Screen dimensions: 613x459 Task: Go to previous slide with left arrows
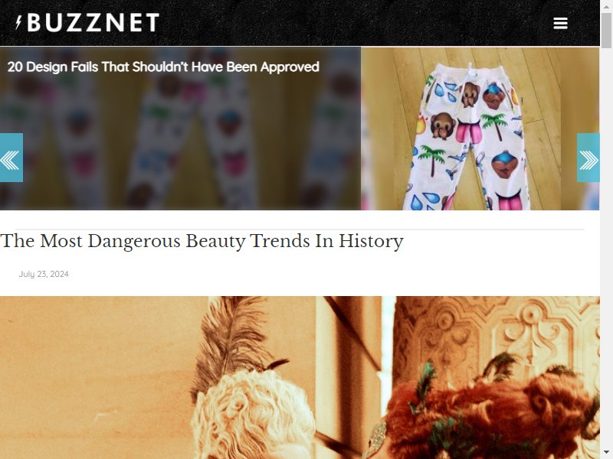(11, 158)
